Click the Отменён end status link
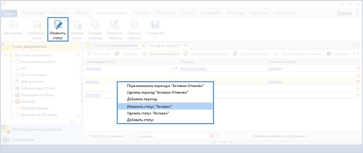363x153 pixels. click(x=275, y=82)
